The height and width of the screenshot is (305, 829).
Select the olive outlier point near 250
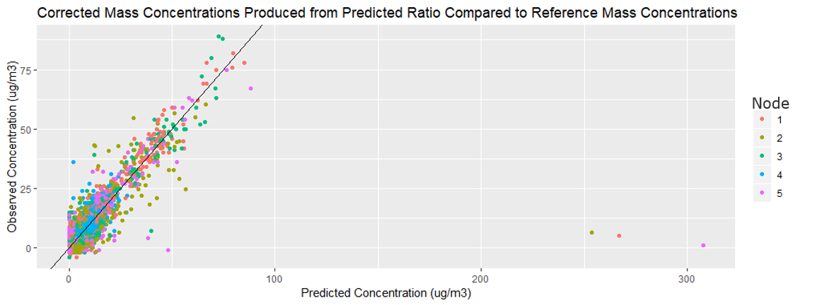pos(591,233)
